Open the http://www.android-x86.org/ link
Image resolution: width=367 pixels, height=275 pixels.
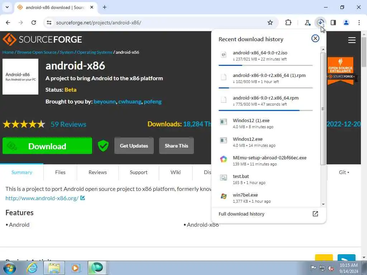coord(42,198)
